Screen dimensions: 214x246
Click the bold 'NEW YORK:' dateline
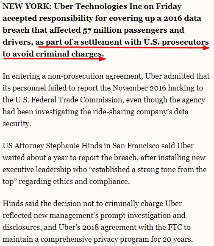(27, 6)
